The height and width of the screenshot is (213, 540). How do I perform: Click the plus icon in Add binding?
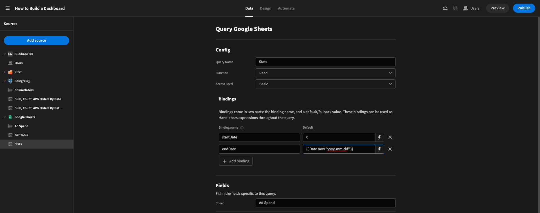[x=224, y=161]
